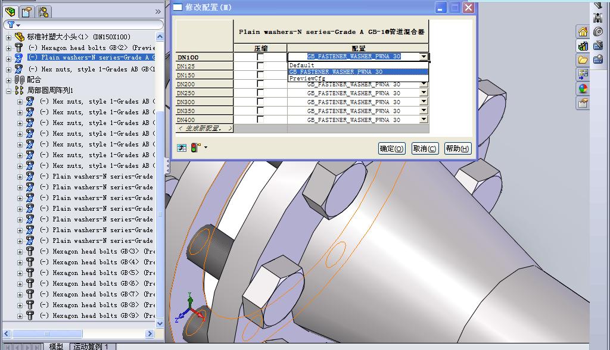The height and width of the screenshot is (350, 610).
Task: Select the highlighted Plain washers-N series tree row
Action: point(92,58)
